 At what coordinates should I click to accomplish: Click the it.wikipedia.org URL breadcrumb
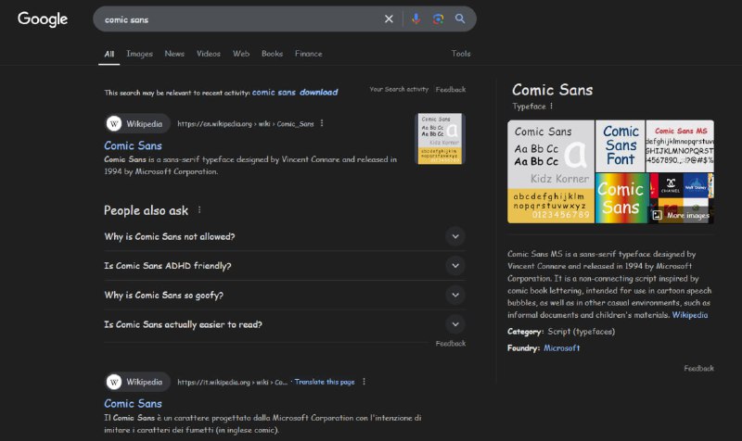tap(233, 382)
